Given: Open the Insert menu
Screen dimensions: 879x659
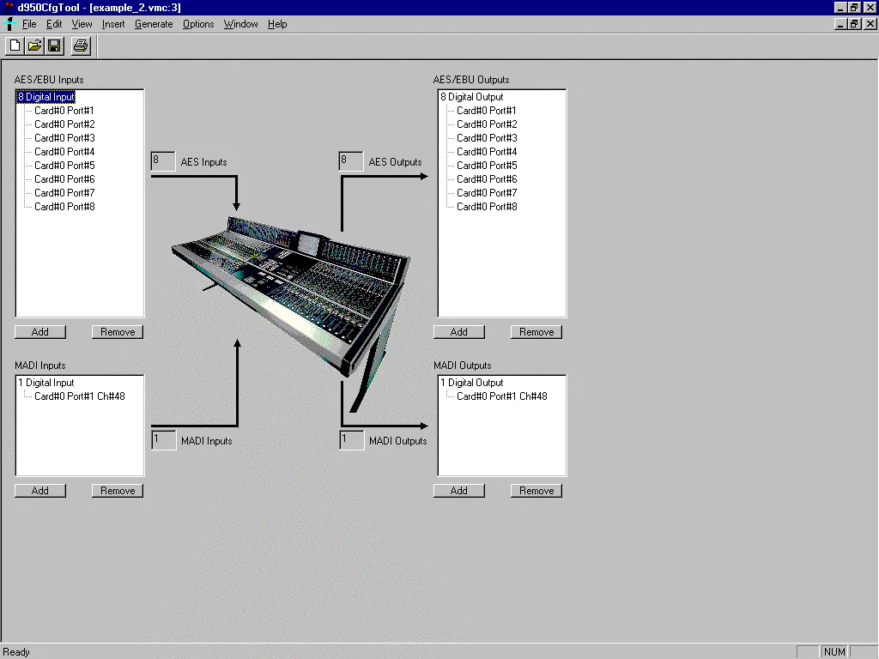Looking at the screenshot, I should (x=113, y=24).
